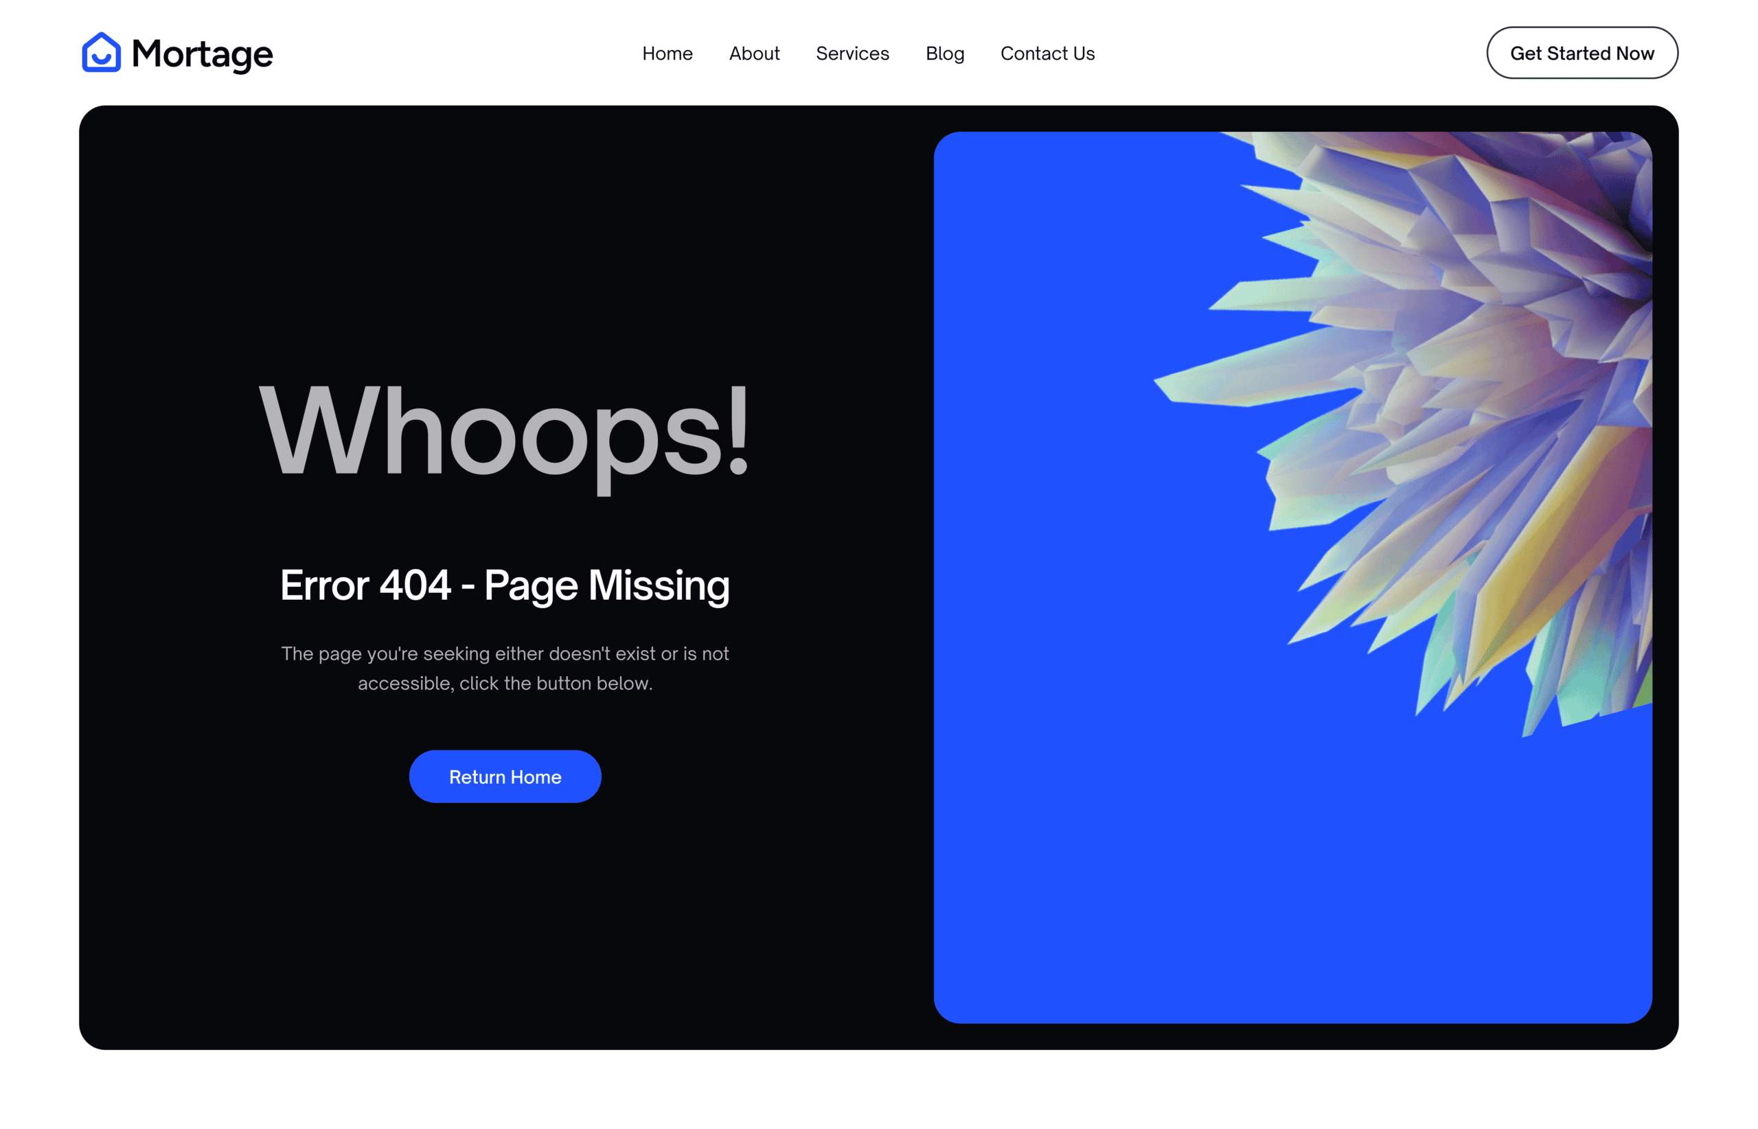This screenshot has height=1129, width=1758.
Task: Click Return Home to leave the error page
Action: pos(505,776)
